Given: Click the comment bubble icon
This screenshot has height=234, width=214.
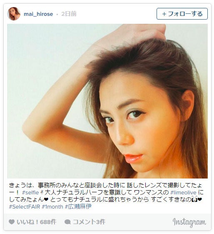Looking at the screenshot, I should coord(67,222).
